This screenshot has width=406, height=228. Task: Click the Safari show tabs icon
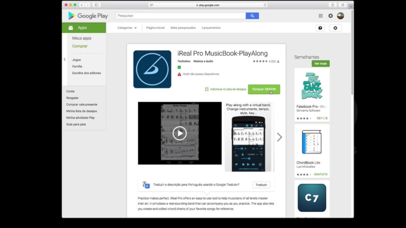pyautogui.click(x=343, y=5)
